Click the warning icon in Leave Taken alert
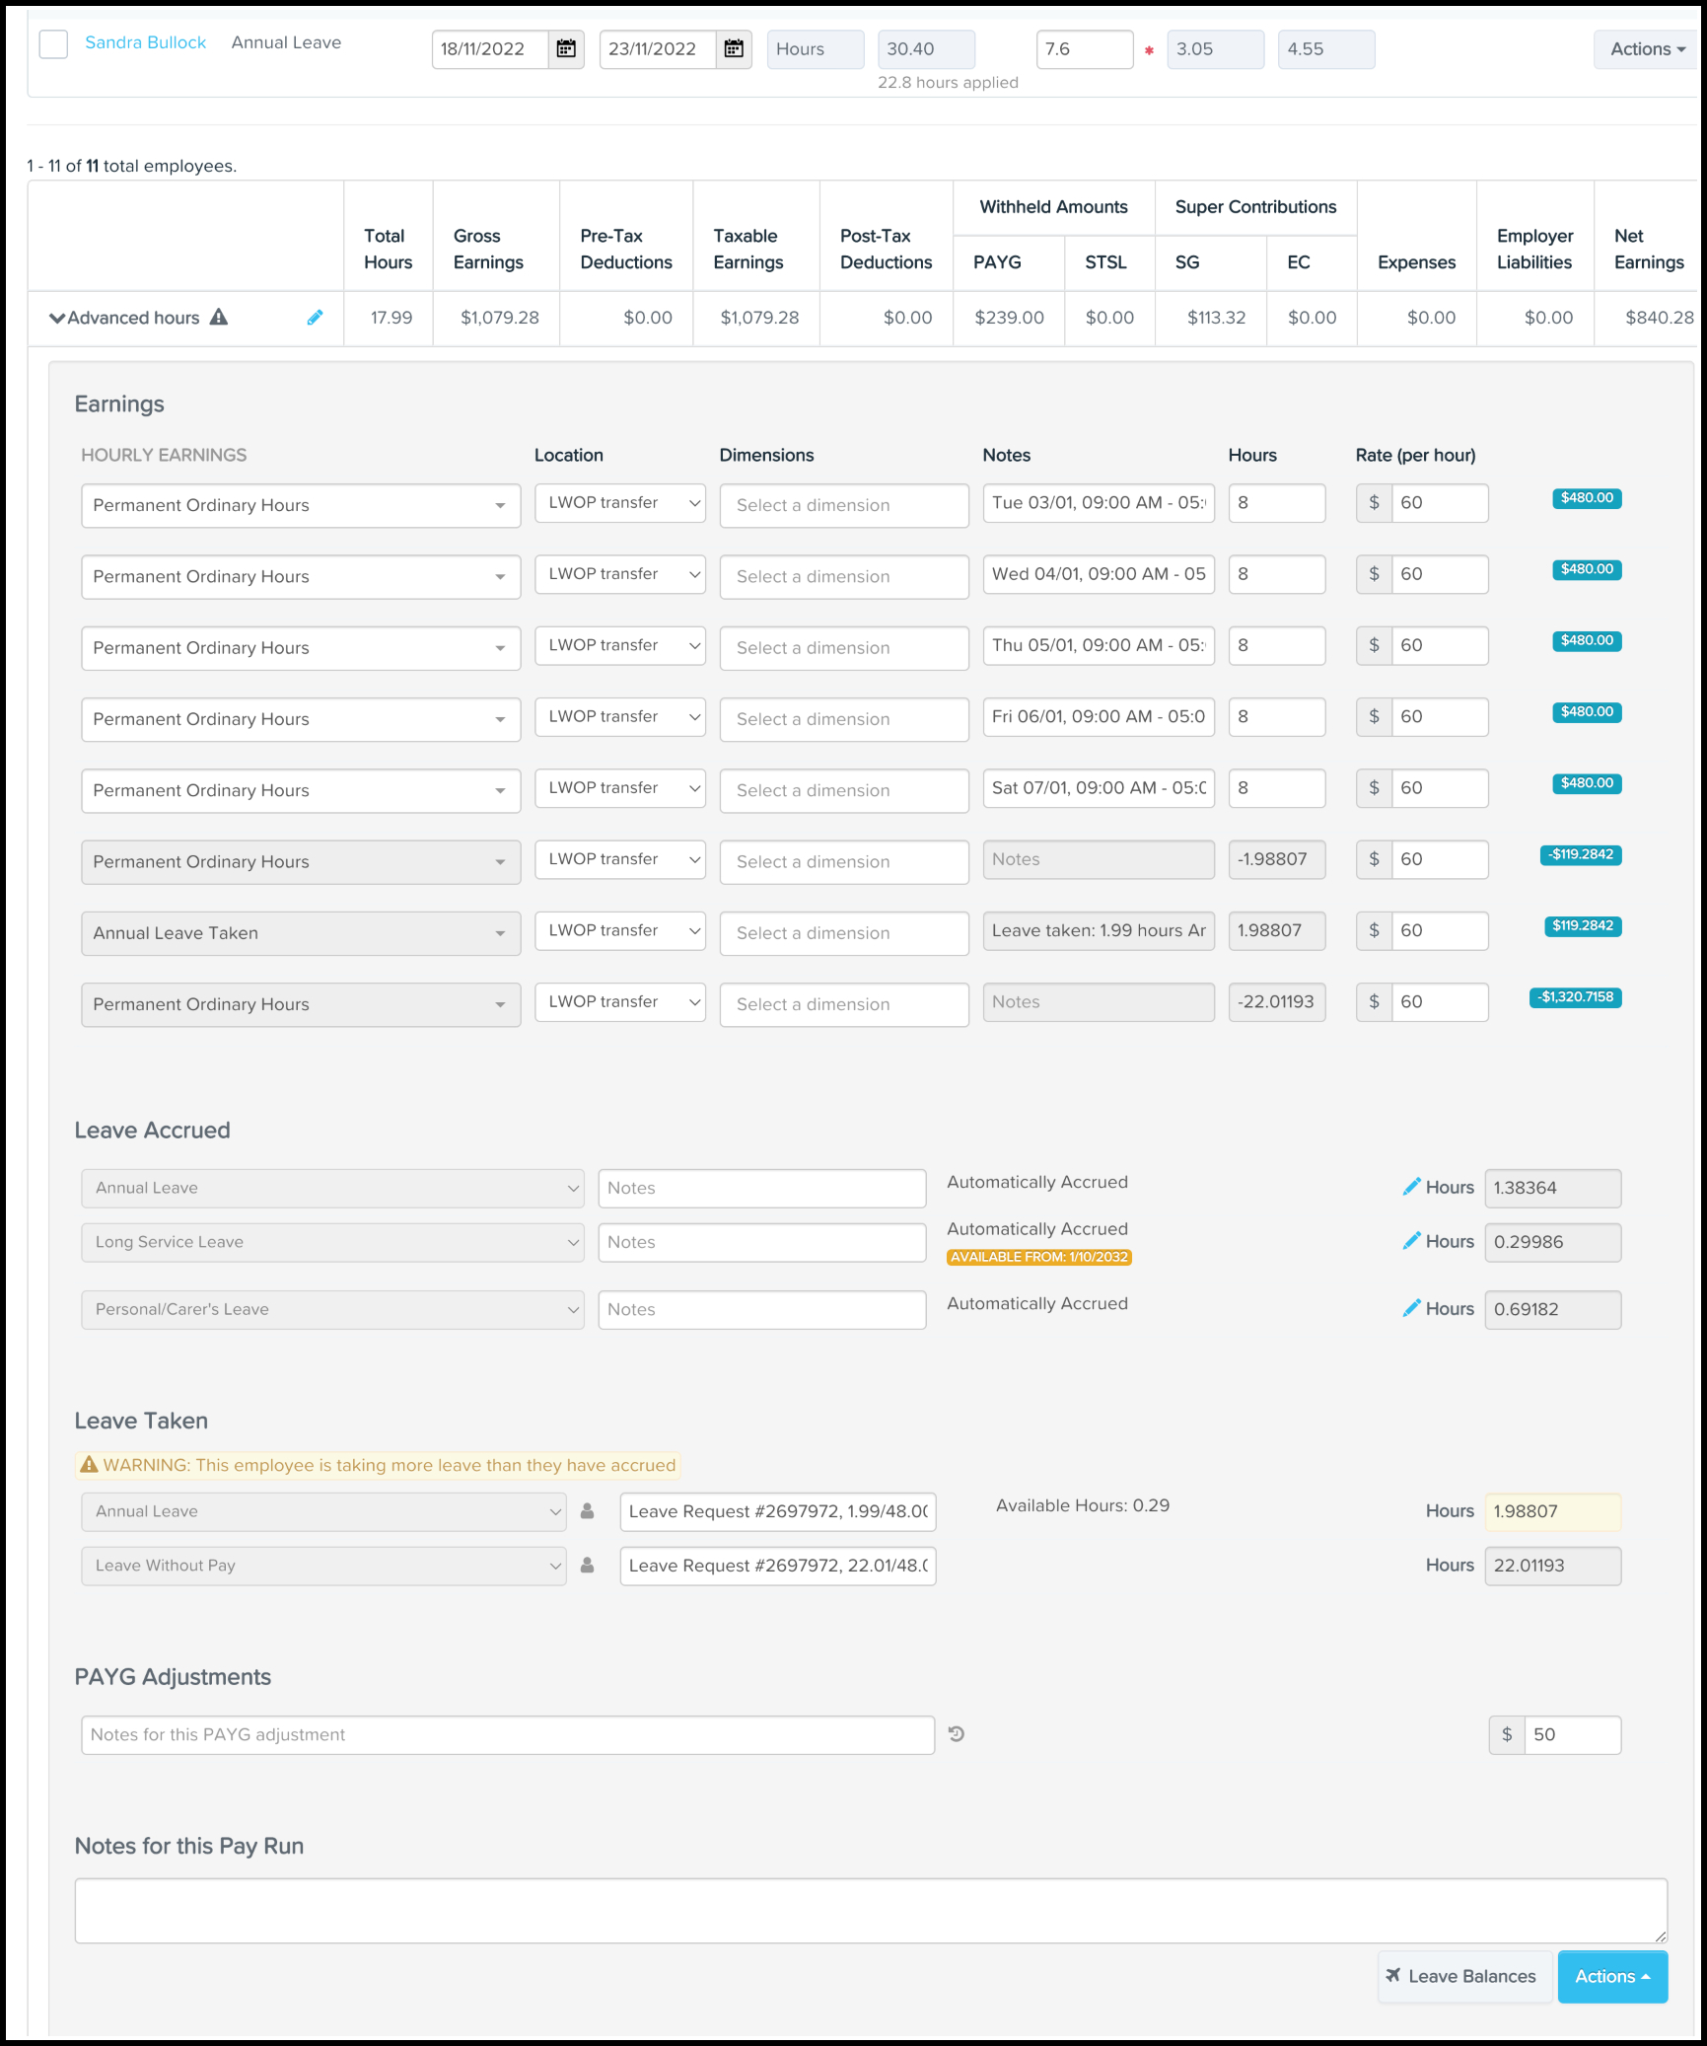Screen dimensions: 1707x2046 pyautogui.click(x=89, y=1465)
